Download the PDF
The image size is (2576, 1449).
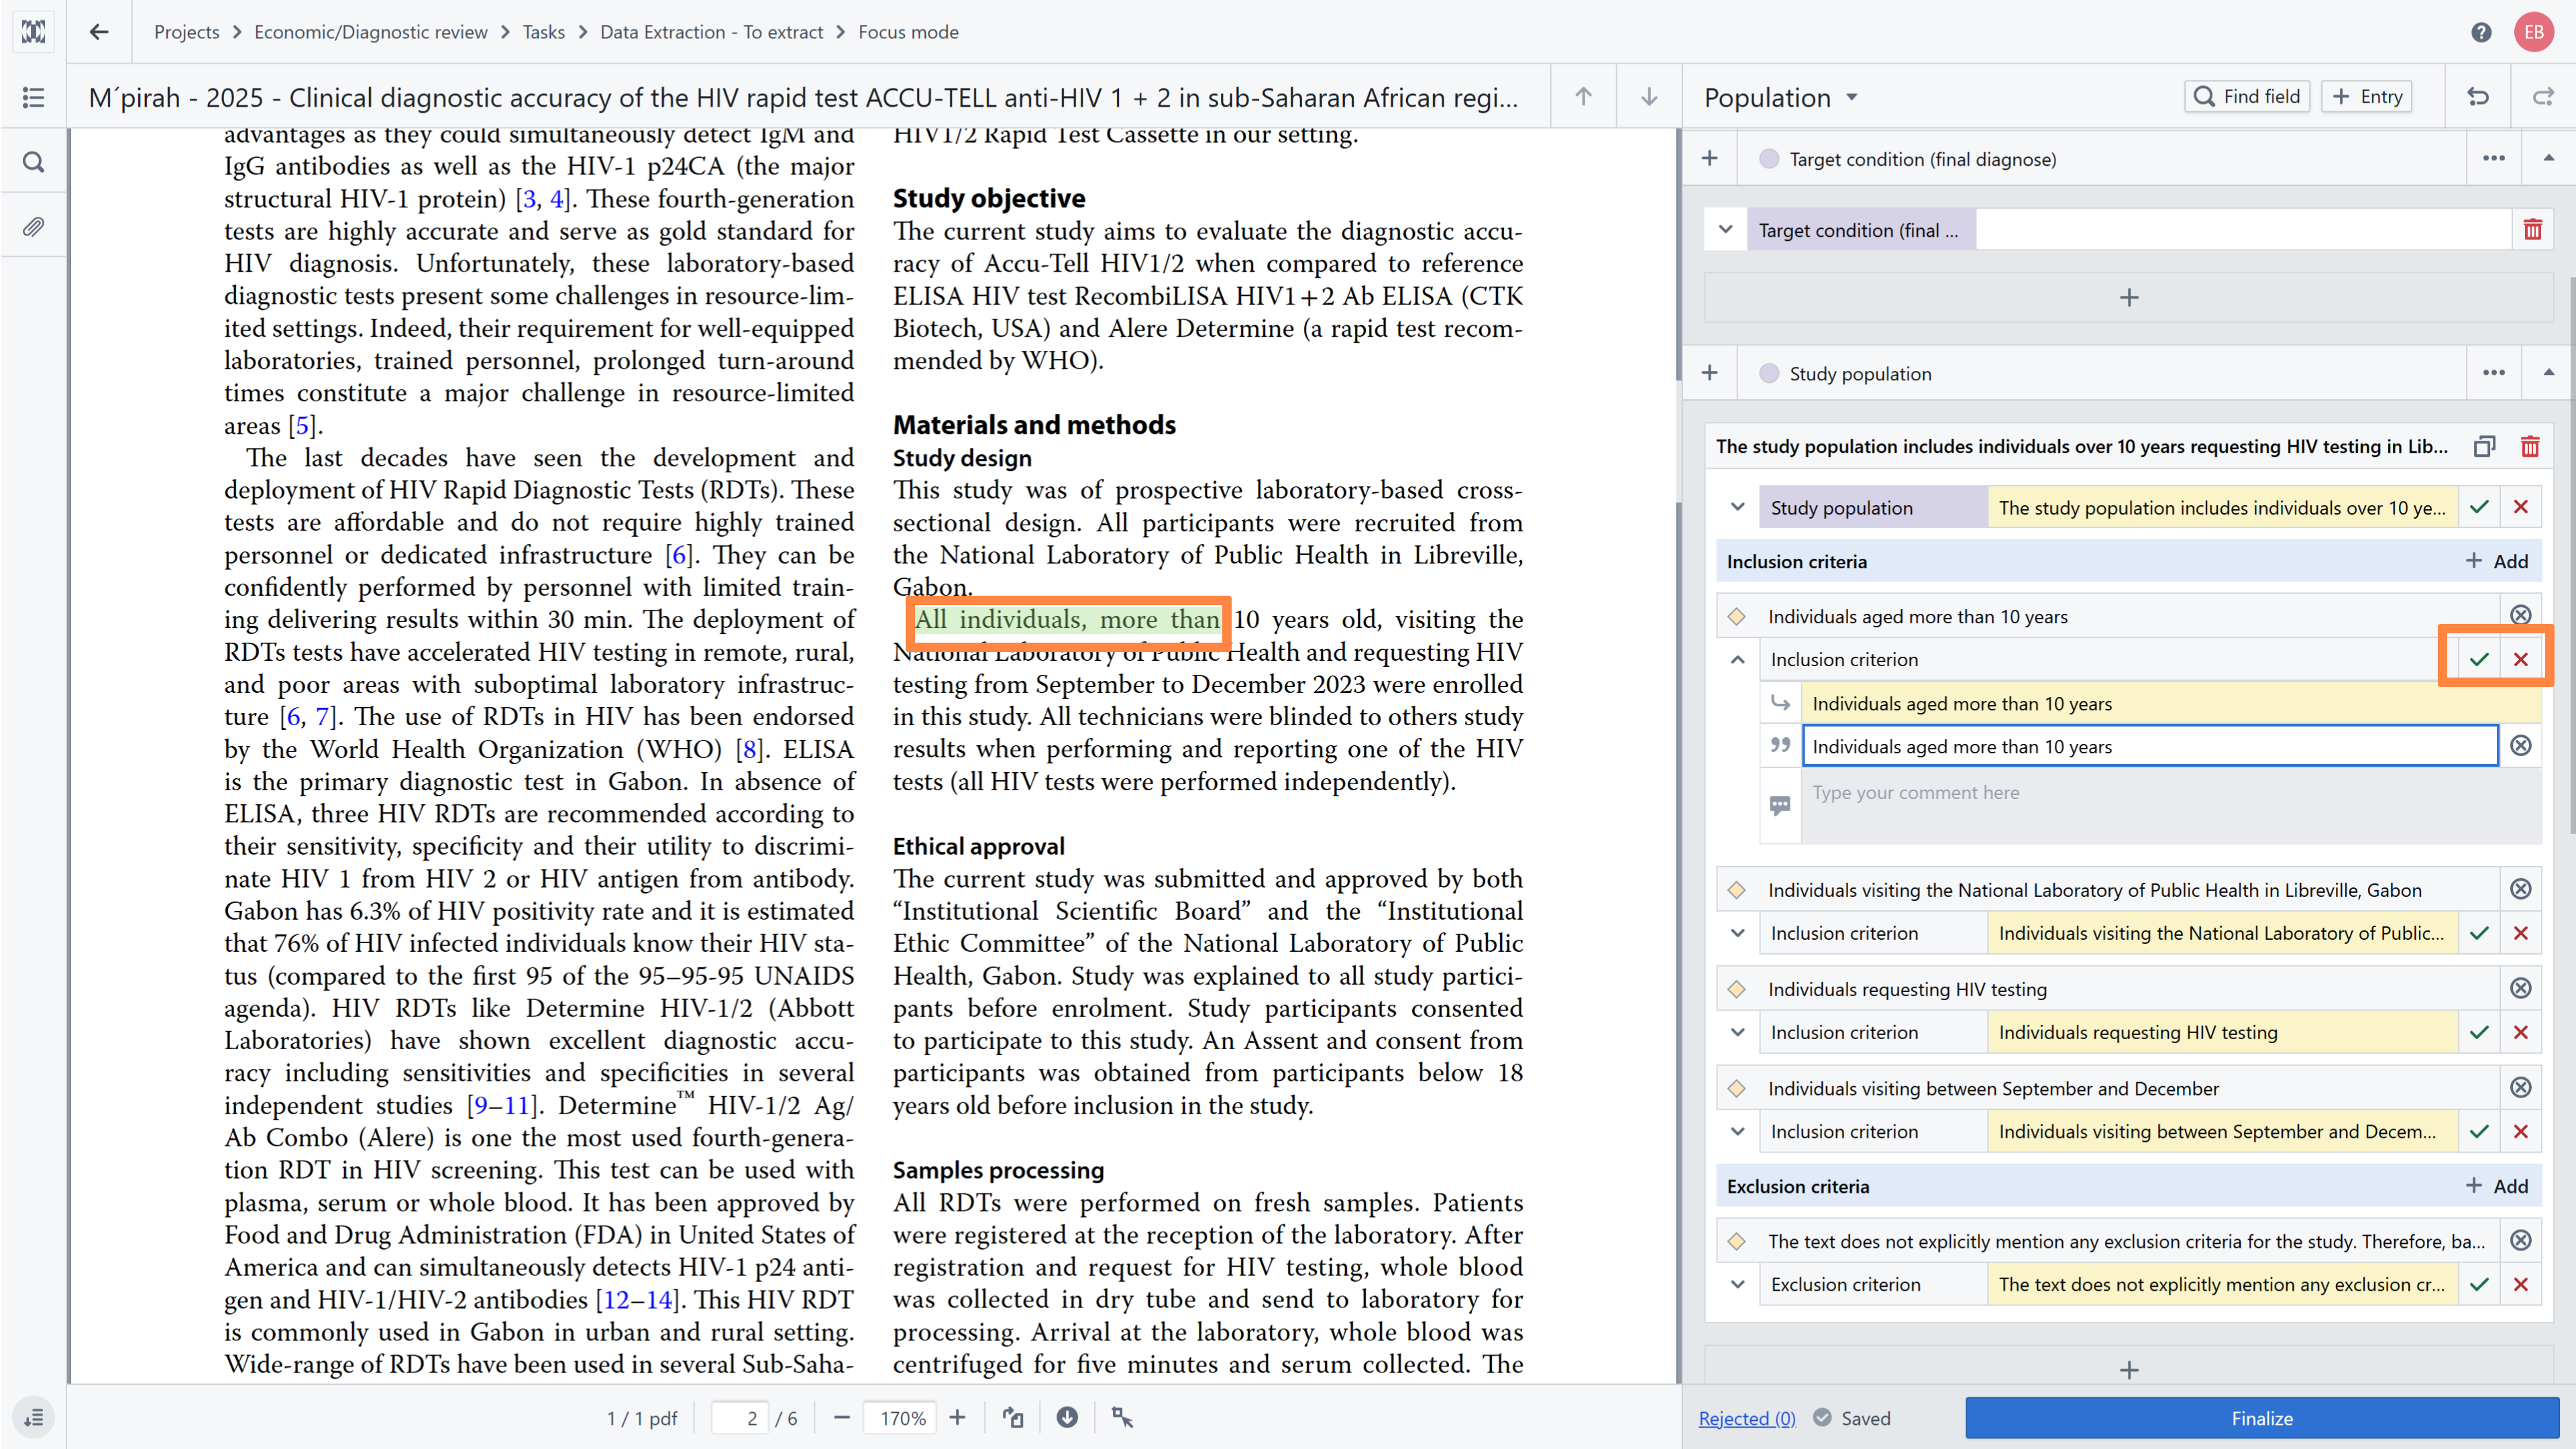[x=1068, y=1418]
